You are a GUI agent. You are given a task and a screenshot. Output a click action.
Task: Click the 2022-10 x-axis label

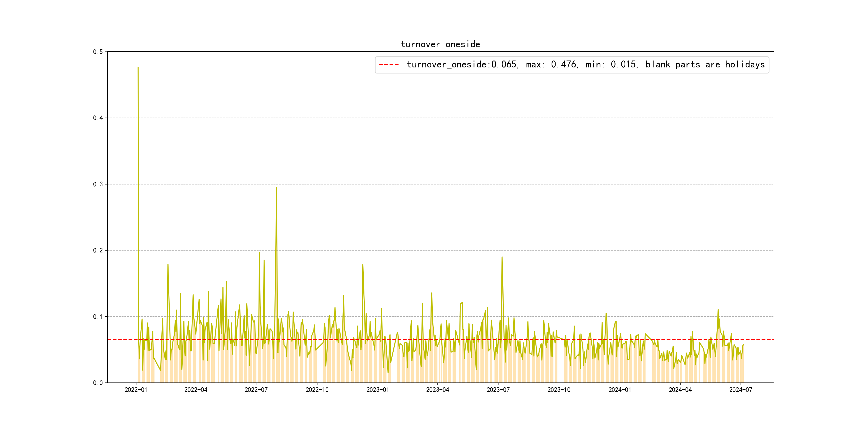317,390
